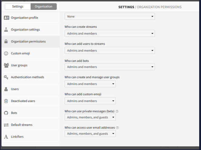Open the 'Who can create streams' dropdown
The height and width of the screenshot is (150, 201).
click(110, 33)
